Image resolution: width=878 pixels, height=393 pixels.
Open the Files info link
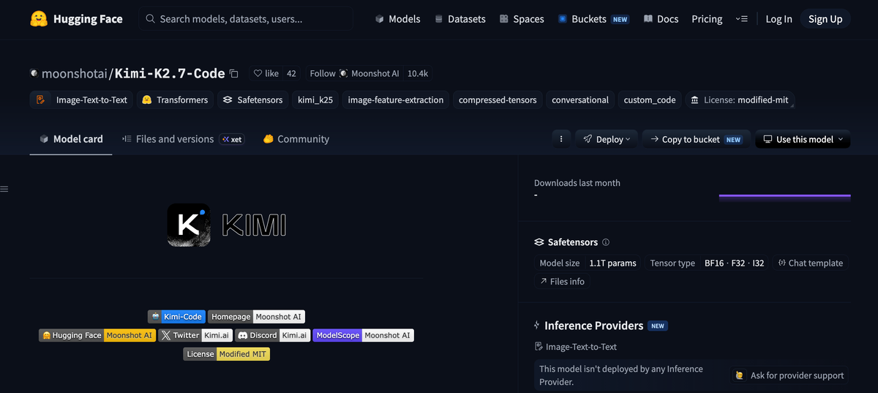562,281
